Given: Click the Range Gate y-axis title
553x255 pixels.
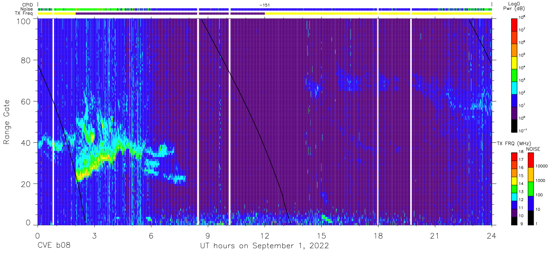Looking at the screenshot, I should click(7, 122).
